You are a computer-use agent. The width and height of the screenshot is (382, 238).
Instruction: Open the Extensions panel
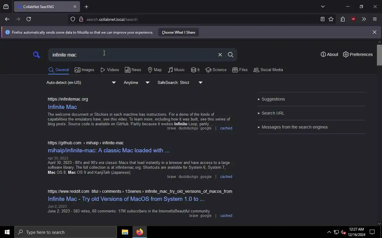point(343,19)
